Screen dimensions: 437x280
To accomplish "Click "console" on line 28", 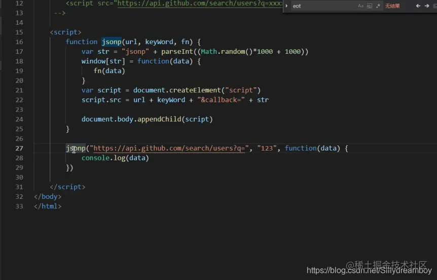I will (x=95, y=158).
